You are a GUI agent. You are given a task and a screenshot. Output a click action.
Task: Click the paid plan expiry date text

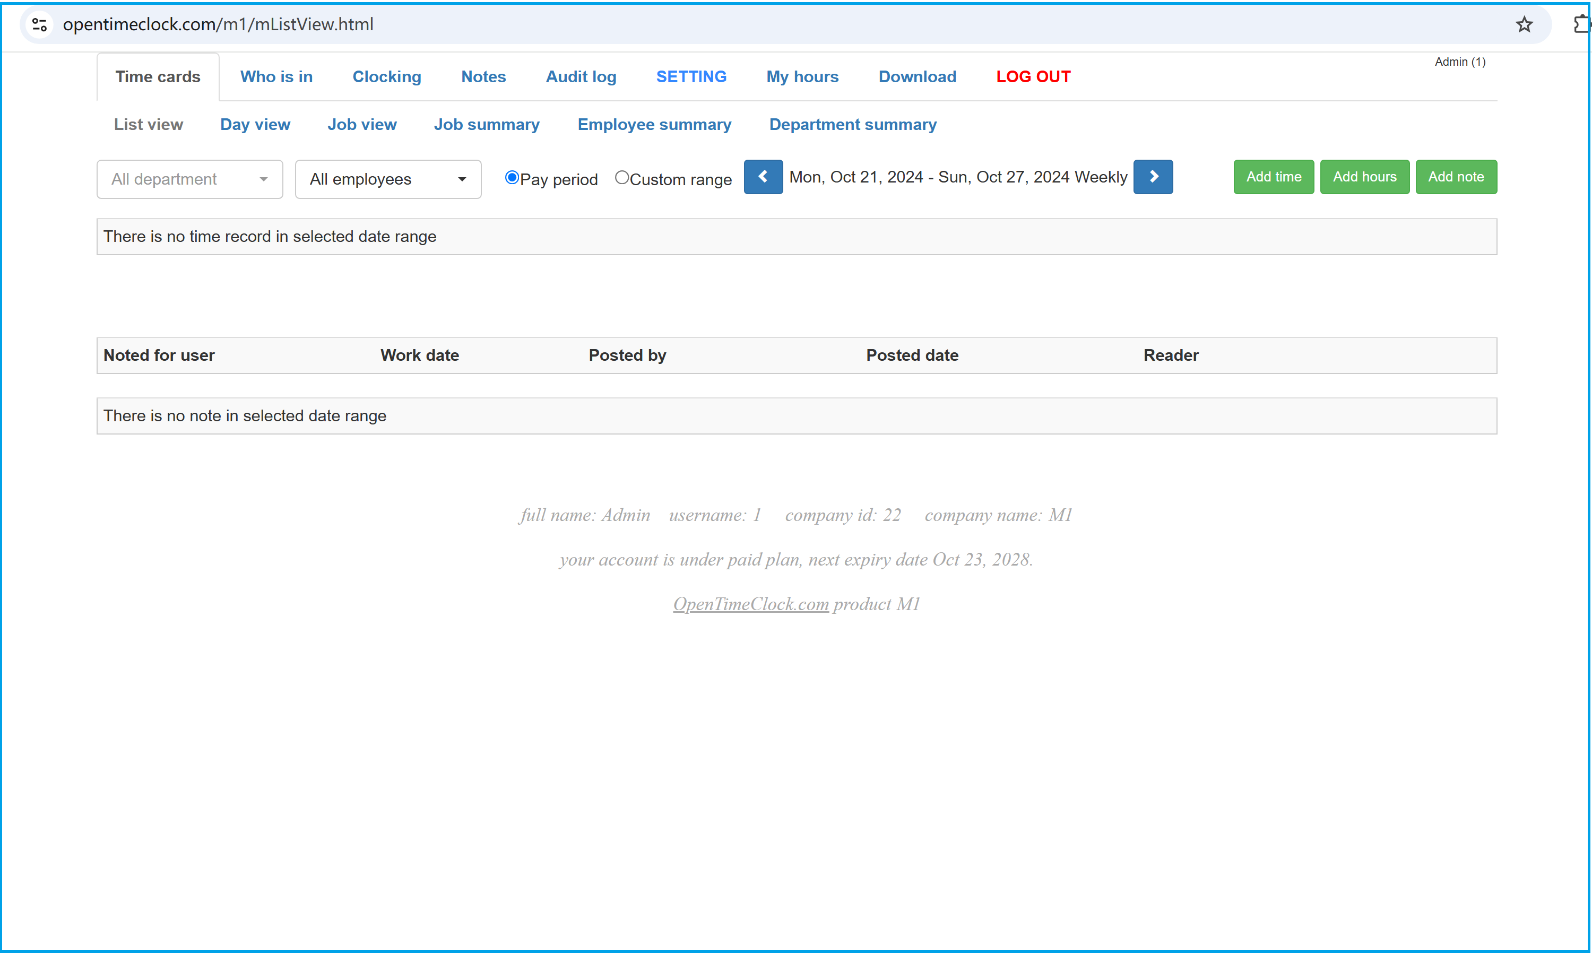coord(796,559)
